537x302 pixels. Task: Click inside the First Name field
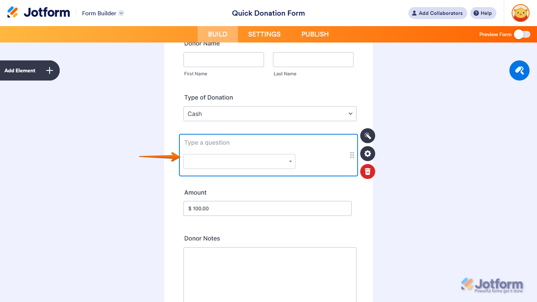click(223, 59)
